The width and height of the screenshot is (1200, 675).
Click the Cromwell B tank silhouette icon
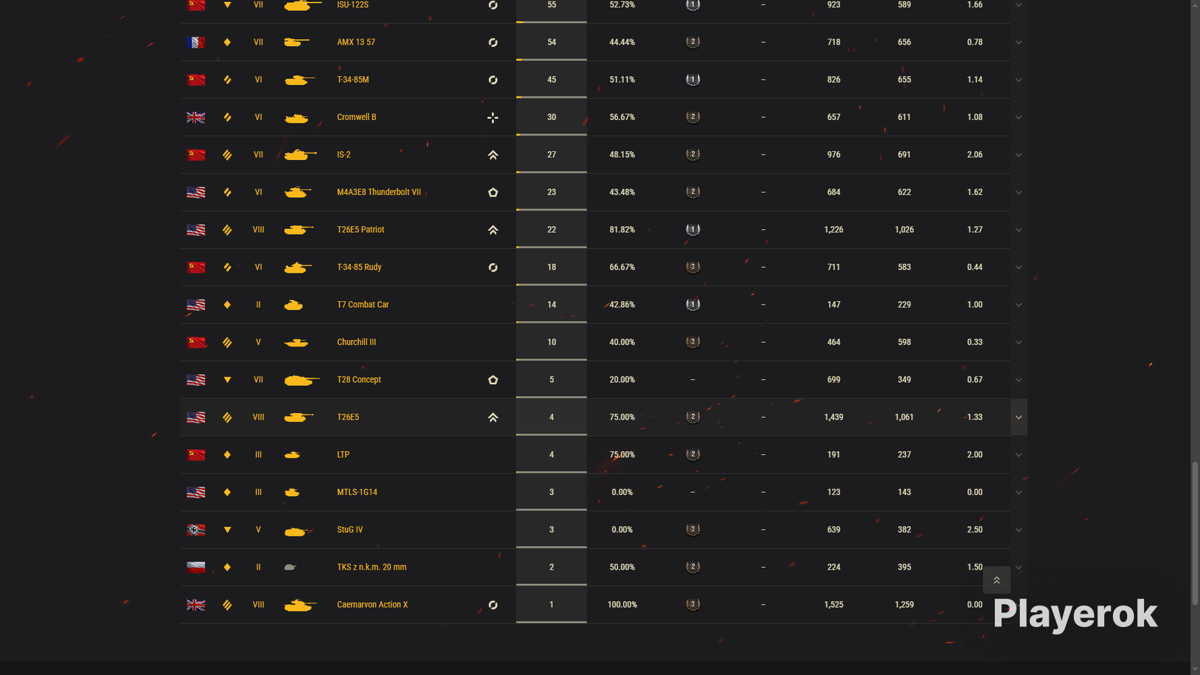(x=296, y=117)
